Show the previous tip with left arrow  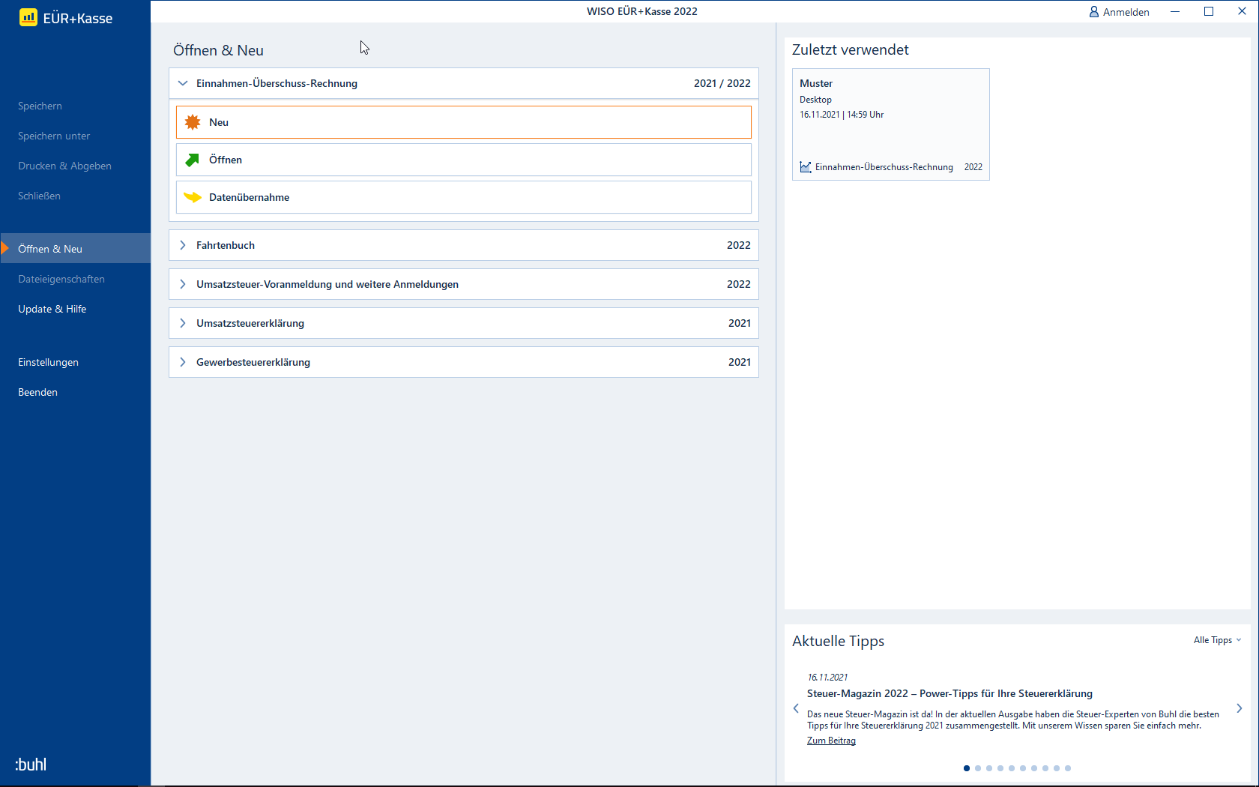click(x=796, y=708)
